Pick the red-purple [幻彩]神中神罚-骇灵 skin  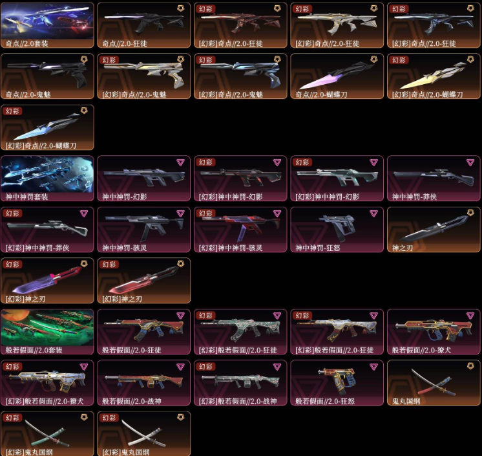240,230
